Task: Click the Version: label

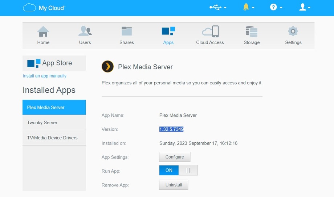Action: click(110, 129)
